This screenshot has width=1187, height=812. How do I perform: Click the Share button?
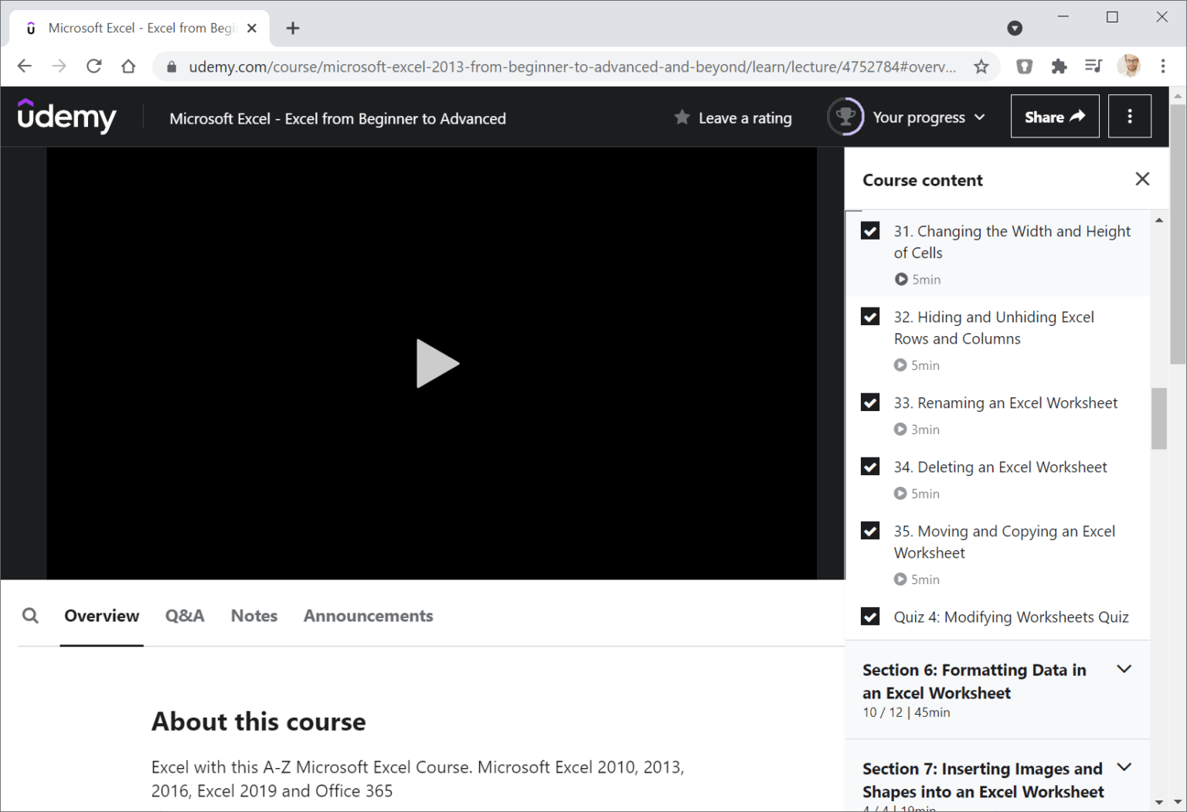pyautogui.click(x=1054, y=117)
